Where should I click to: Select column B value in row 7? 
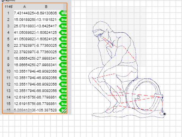tap(46, 52)
